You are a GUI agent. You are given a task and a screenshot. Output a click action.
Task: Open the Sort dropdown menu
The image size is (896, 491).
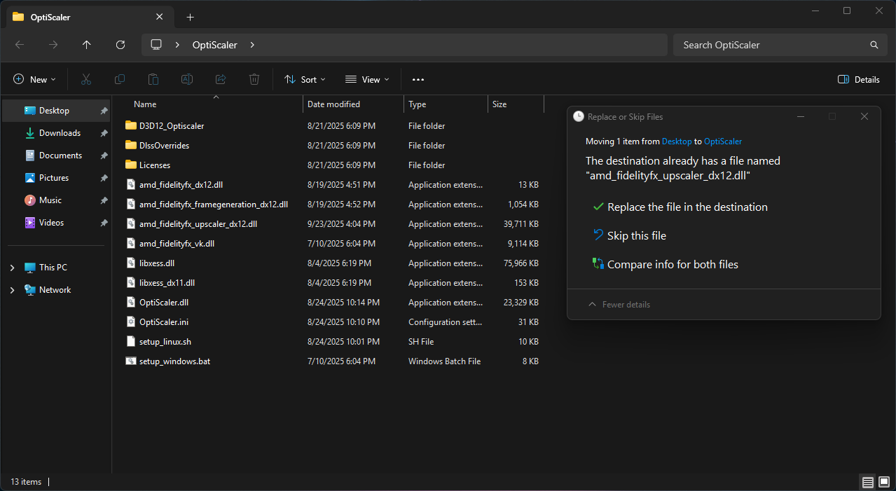click(x=305, y=80)
